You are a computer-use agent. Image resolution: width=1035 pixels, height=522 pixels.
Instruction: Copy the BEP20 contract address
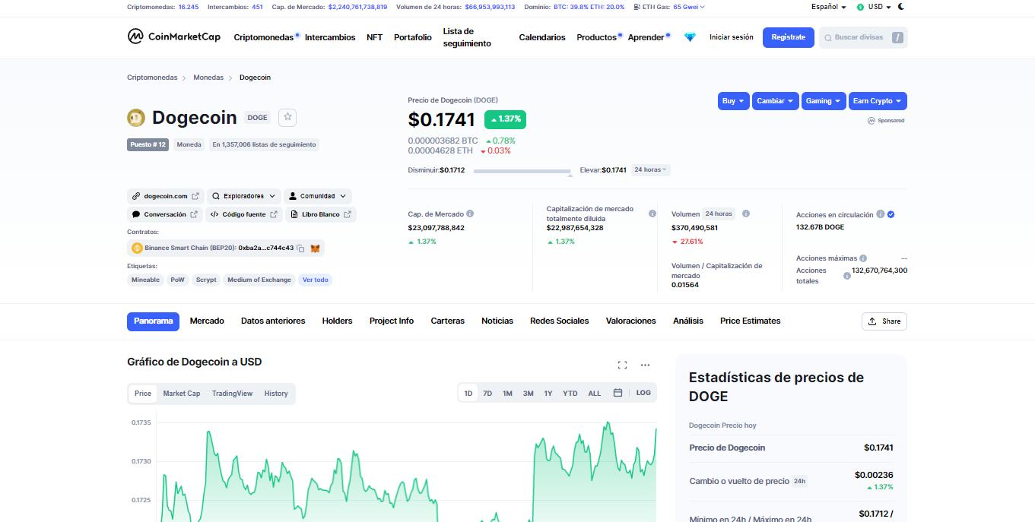coord(300,248)
